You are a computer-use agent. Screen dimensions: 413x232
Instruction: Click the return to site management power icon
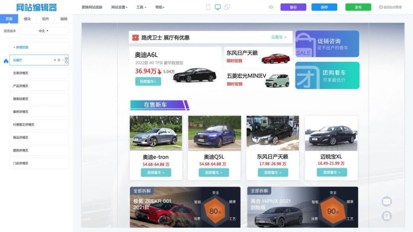click(x=381, y=7)
